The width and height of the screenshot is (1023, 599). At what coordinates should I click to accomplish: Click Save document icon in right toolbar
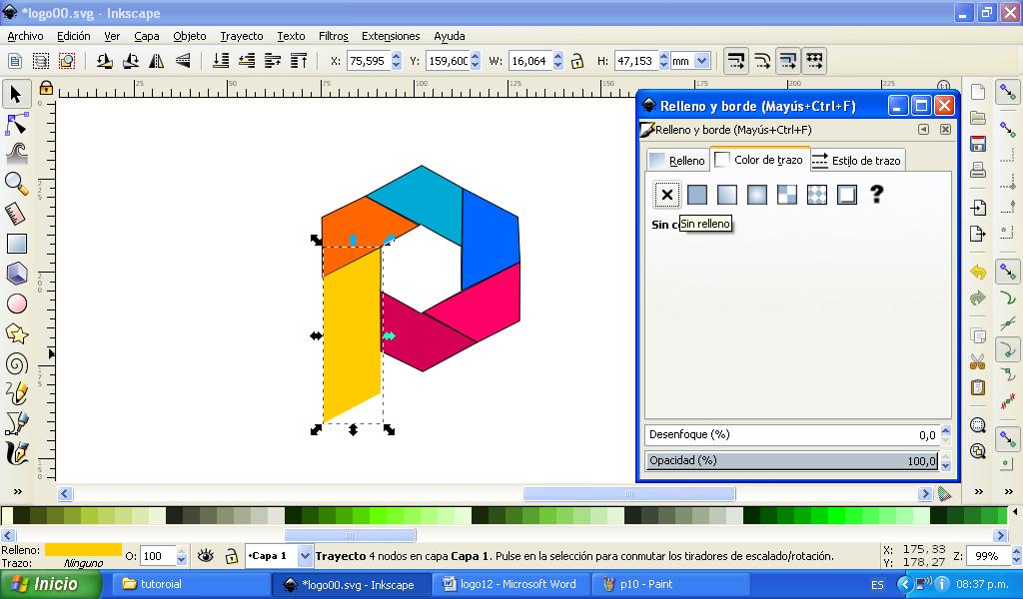[x=977, y=144]
